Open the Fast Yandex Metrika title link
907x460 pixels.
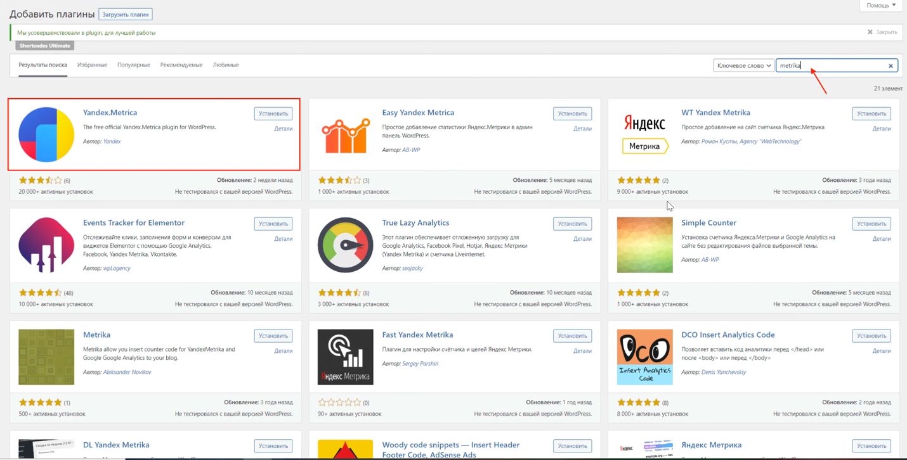click(417, 335)
